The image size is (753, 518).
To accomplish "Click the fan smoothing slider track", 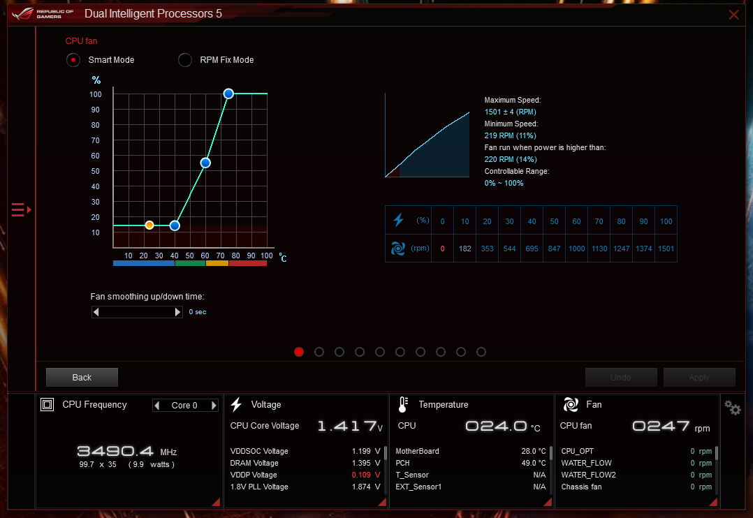I will (x=137, y=312).
